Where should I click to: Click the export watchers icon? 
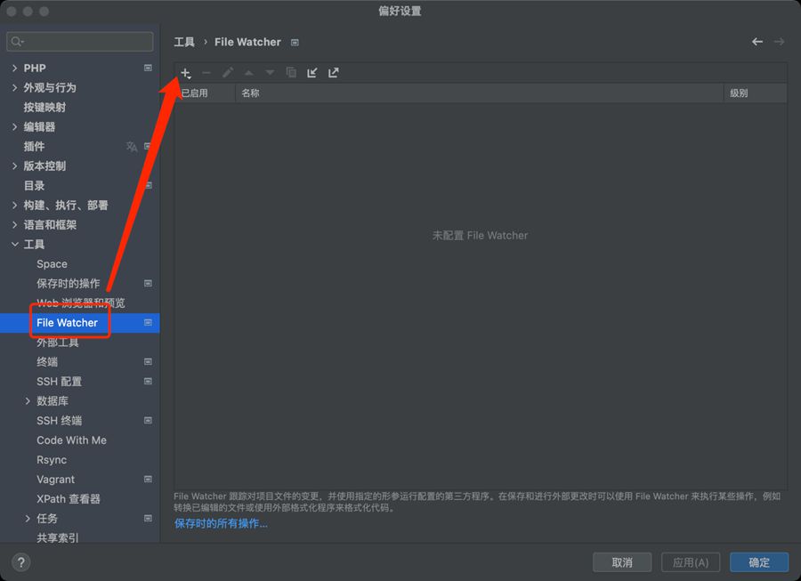[334, 73]
